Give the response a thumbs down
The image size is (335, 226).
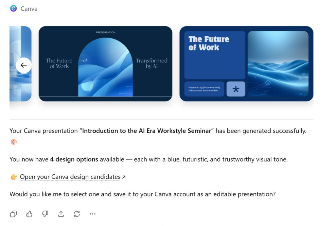(45, 214)
